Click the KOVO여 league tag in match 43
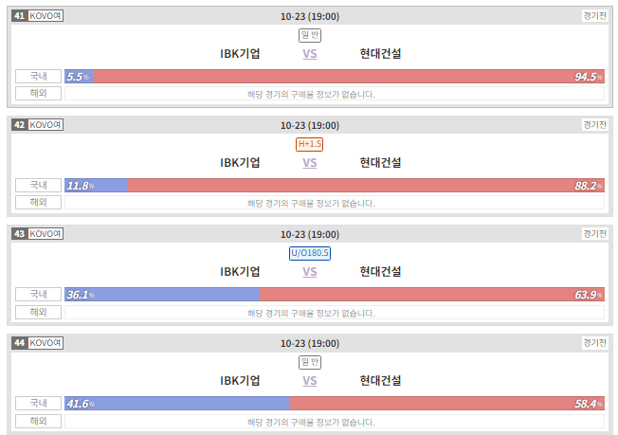The width and height of the screenshot is (618, 435). [45, 234]
